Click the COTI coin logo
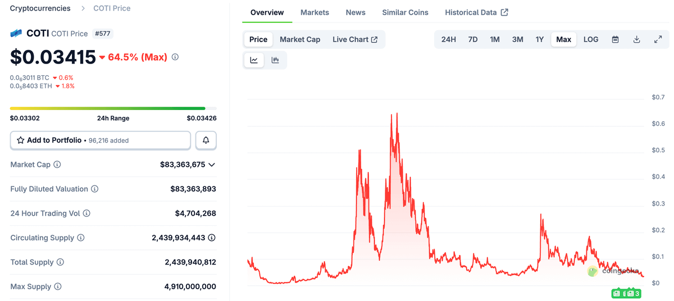 [16, 33]
